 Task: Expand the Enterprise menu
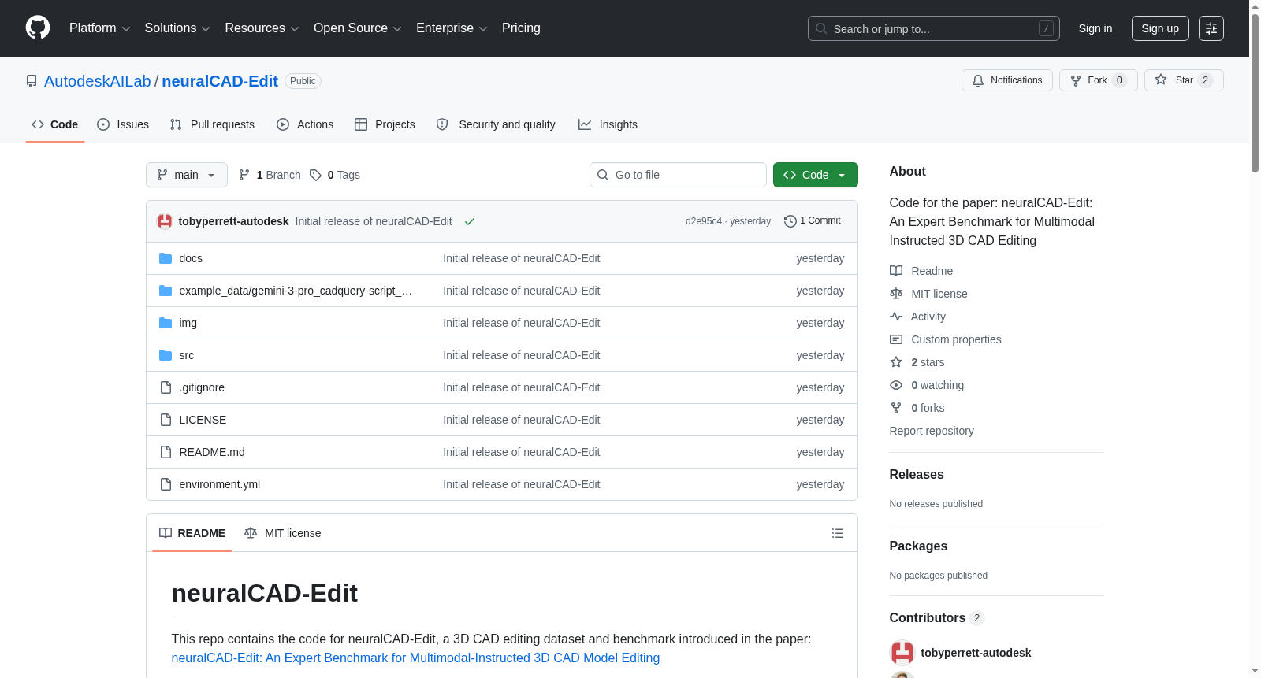452,28
